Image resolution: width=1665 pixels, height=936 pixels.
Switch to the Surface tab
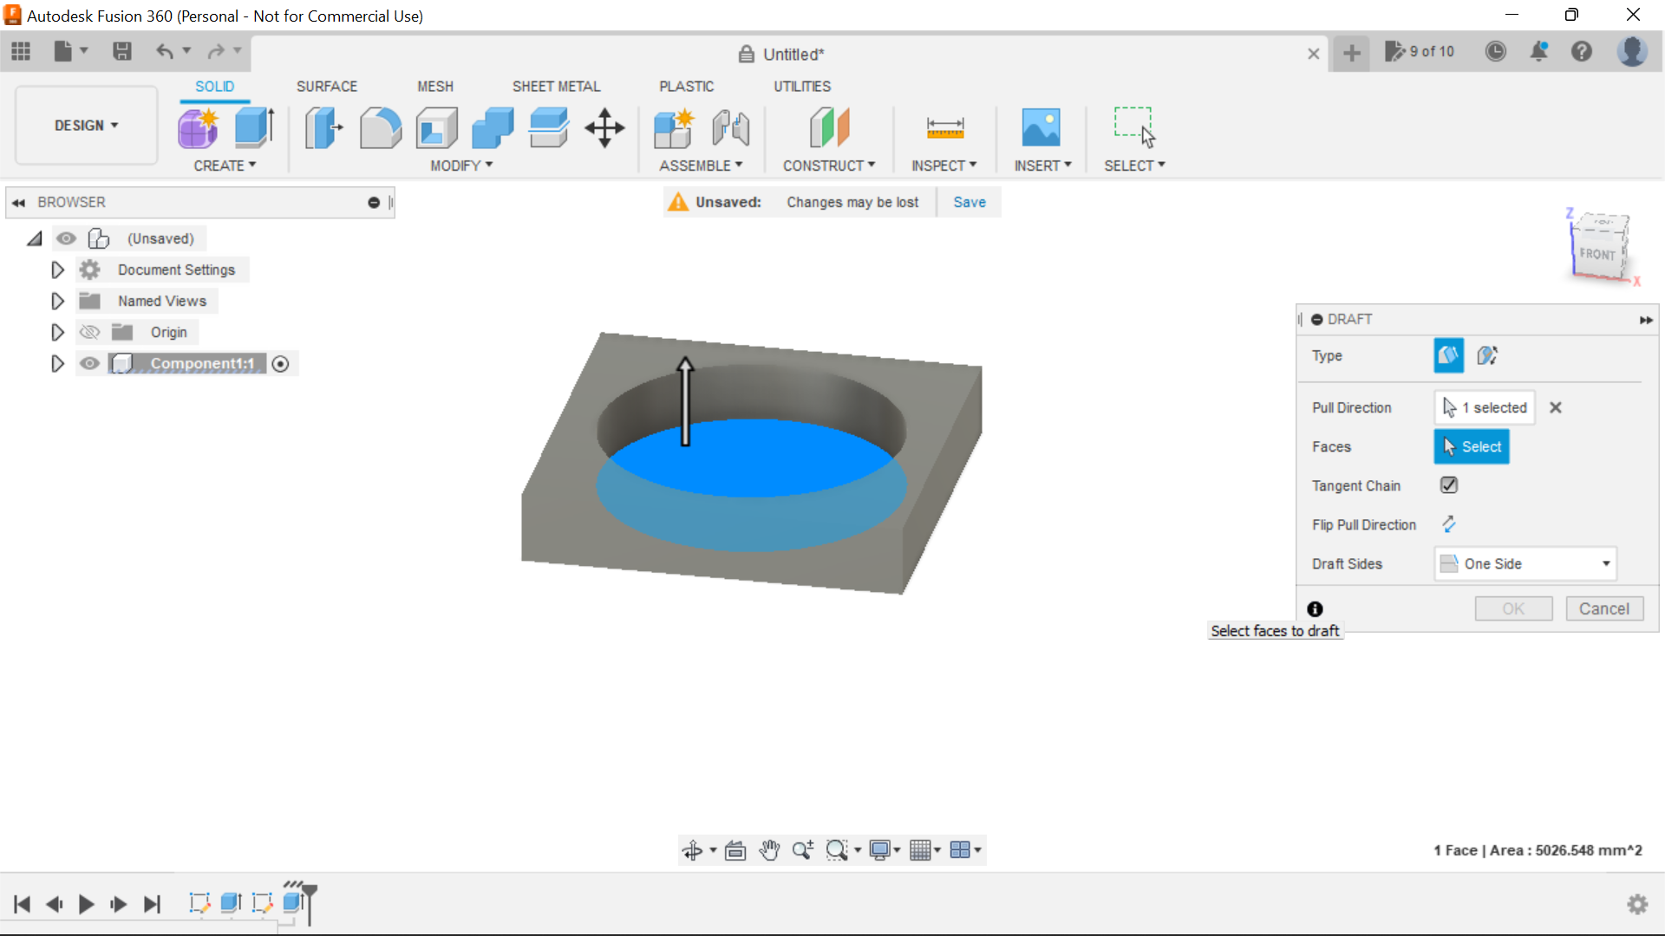tap(327, 87)
